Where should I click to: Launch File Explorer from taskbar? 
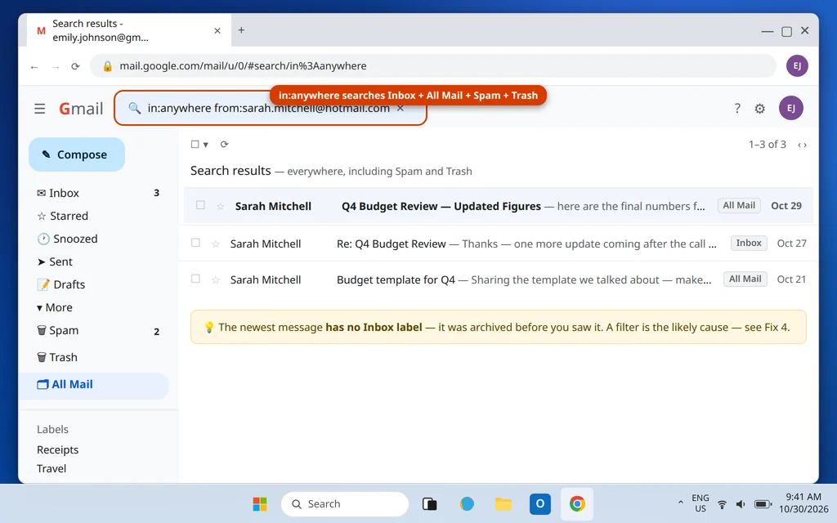tap(503, 503)
